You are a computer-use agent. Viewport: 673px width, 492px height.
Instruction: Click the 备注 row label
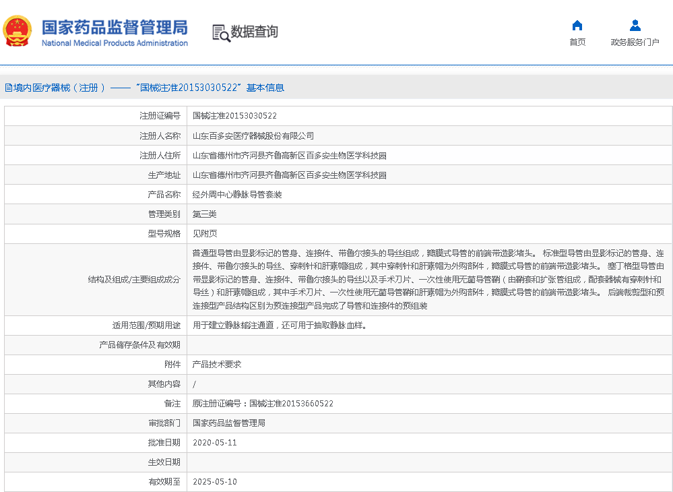[x=172, y=404]
